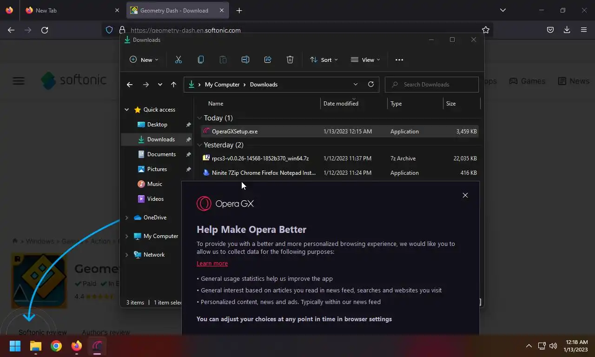Collapse the Today (1) group
The width and height of the screenshot is (595, 357).
[x=199, y=118]
